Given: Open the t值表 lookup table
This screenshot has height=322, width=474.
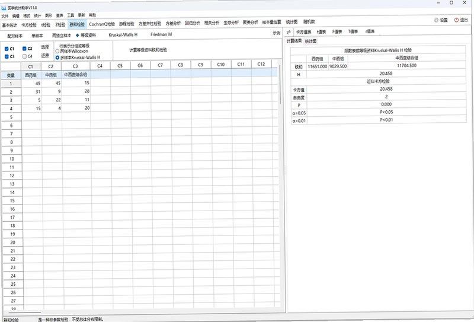Looking at the screenshot, I should 321,31.
